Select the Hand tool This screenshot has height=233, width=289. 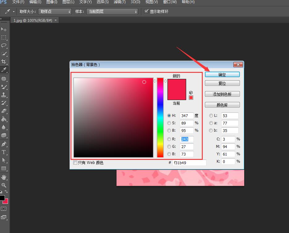tap(4, 177)
